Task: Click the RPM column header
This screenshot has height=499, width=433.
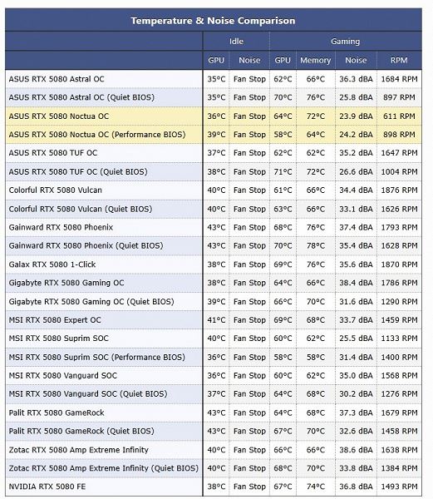Action: (399, 60)
